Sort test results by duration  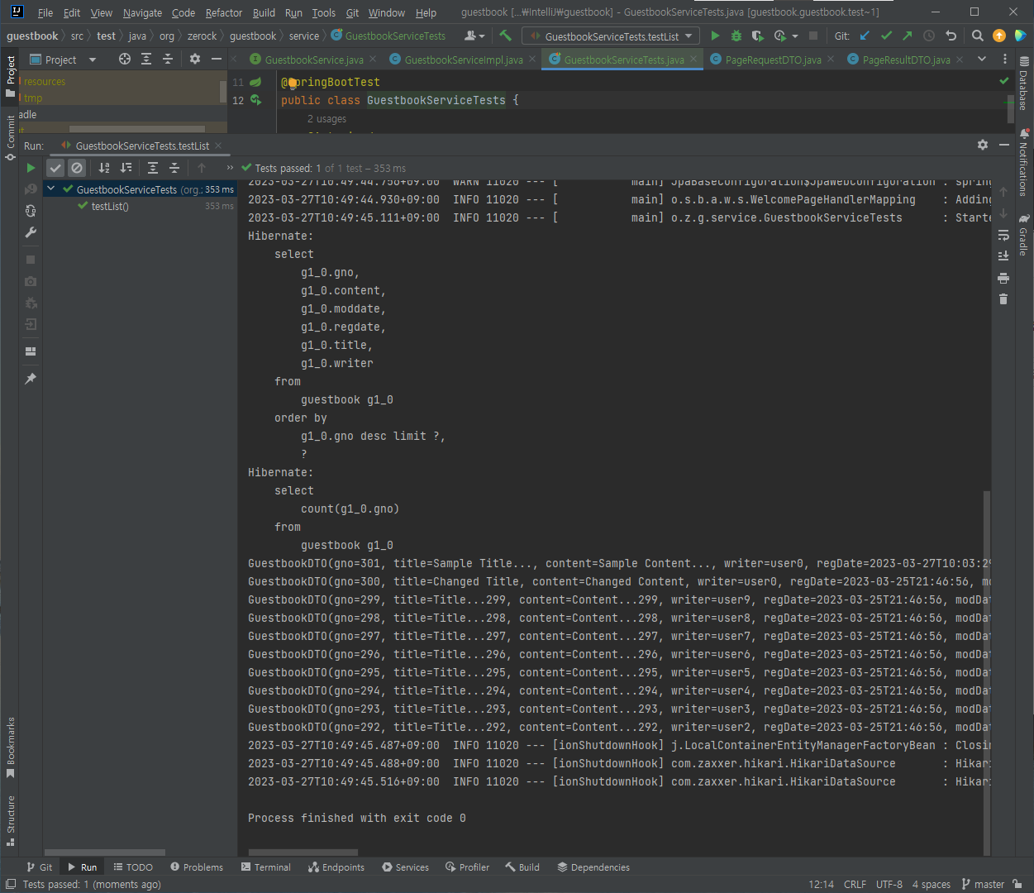[126, 168]
